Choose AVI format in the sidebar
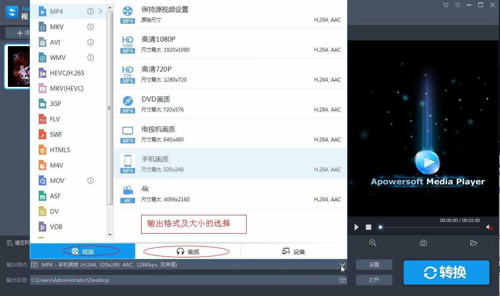The width and height of the screenshot is (500, 296). click(68, 42)
